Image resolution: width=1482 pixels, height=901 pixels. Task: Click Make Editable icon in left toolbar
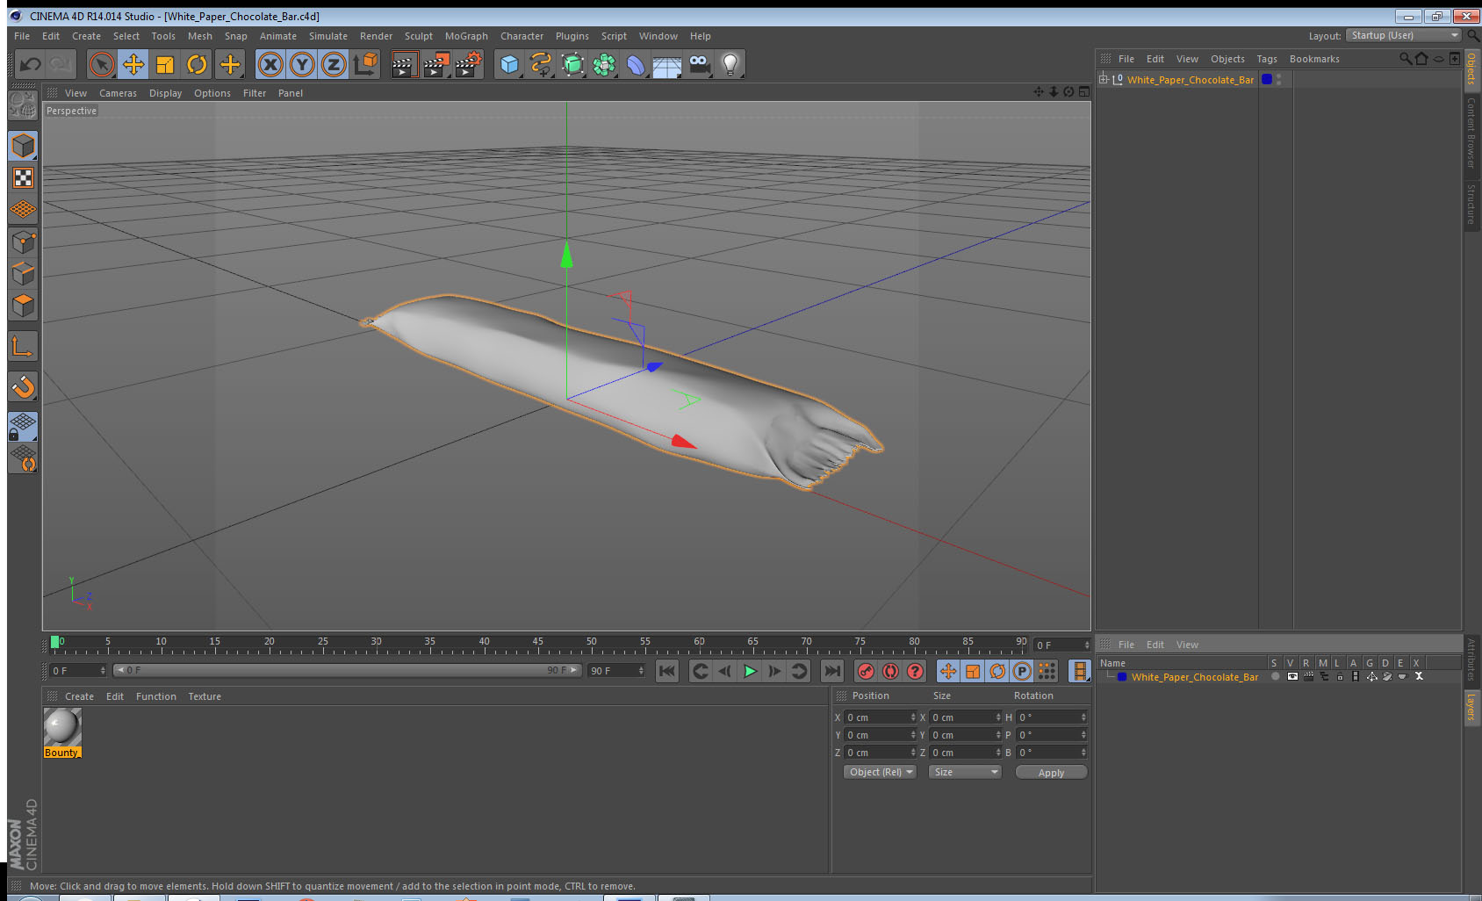pos(23,105)
